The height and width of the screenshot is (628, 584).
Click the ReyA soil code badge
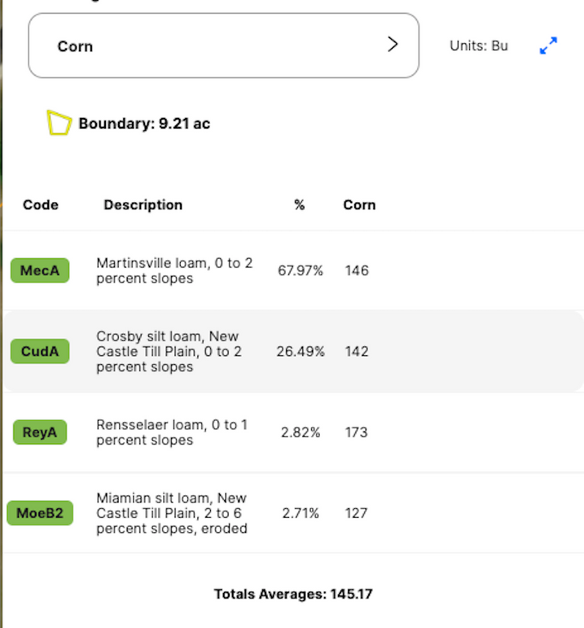coord(40,432)
